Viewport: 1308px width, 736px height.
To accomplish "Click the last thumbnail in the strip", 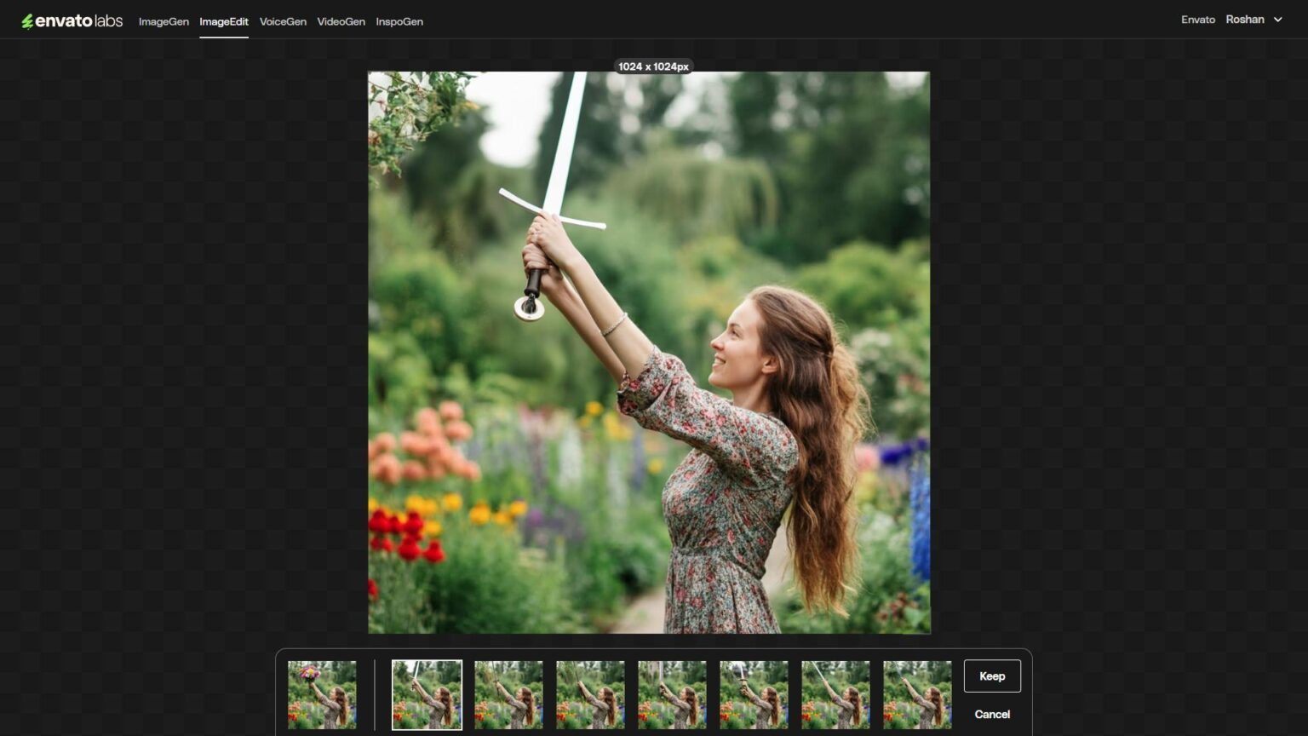I will pos(917,694).
